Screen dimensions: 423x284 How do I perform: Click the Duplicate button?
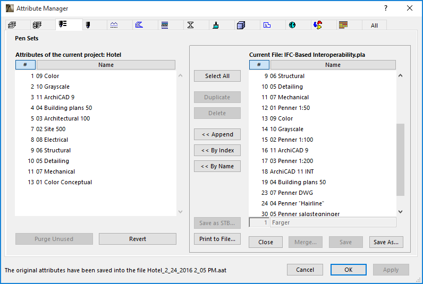(x=217, y=97)
